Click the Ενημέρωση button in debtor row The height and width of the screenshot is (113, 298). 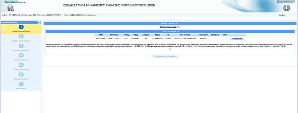[x=237, y=39]
